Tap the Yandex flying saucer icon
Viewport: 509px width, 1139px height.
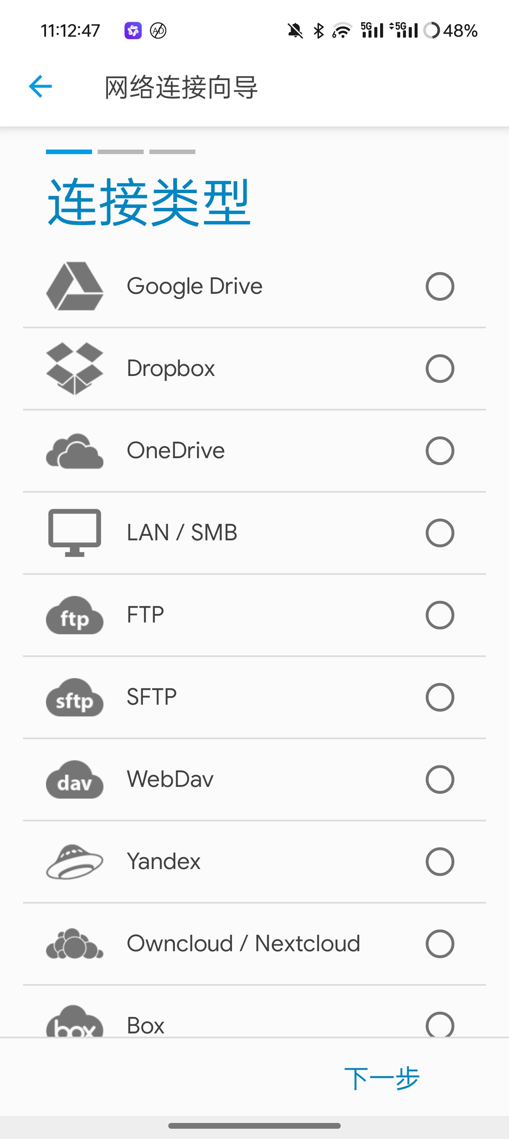75,861
